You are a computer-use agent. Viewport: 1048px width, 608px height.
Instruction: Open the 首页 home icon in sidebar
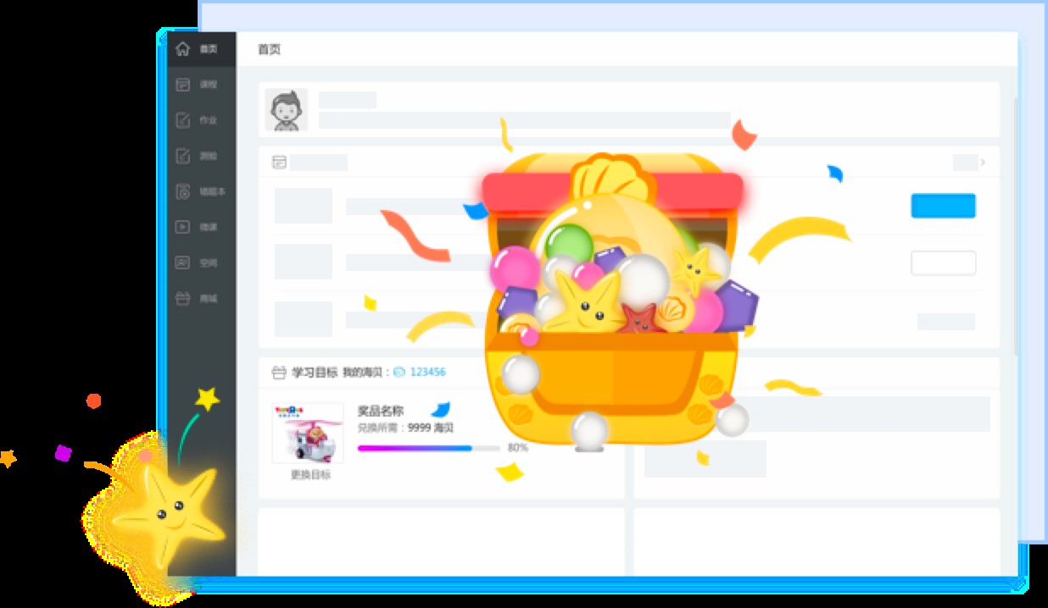pos(182,49)
